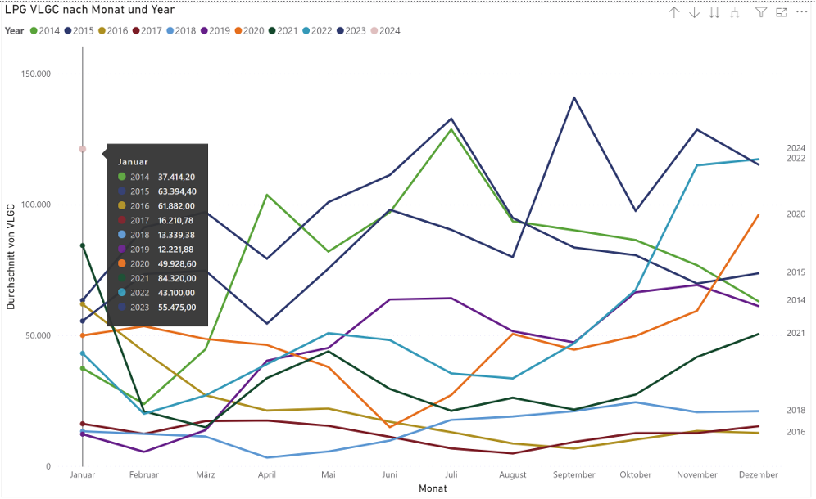
Task: Go to next hierarchy level icon
Action: [714, 12]
